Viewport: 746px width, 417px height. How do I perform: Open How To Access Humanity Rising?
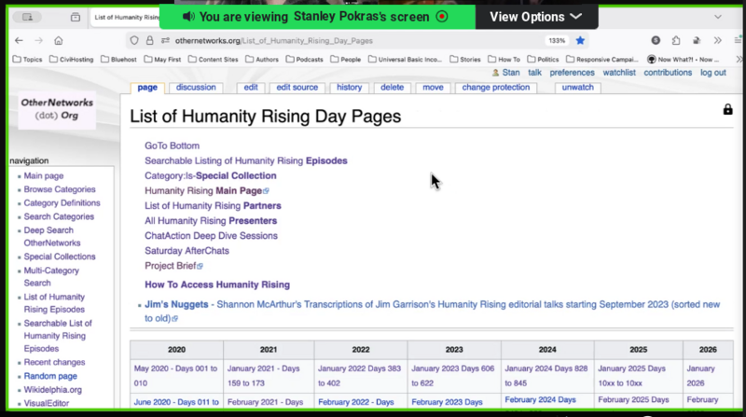[x=217, y=285]
